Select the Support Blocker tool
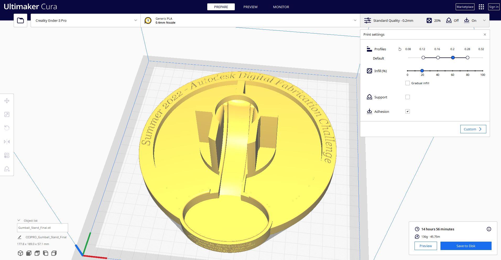Viewport: 501px width, 260px height. coord(7,169)
